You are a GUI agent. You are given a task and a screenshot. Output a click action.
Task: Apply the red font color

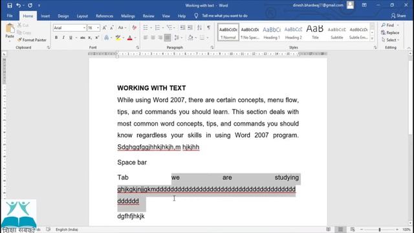tap(129, 38)
